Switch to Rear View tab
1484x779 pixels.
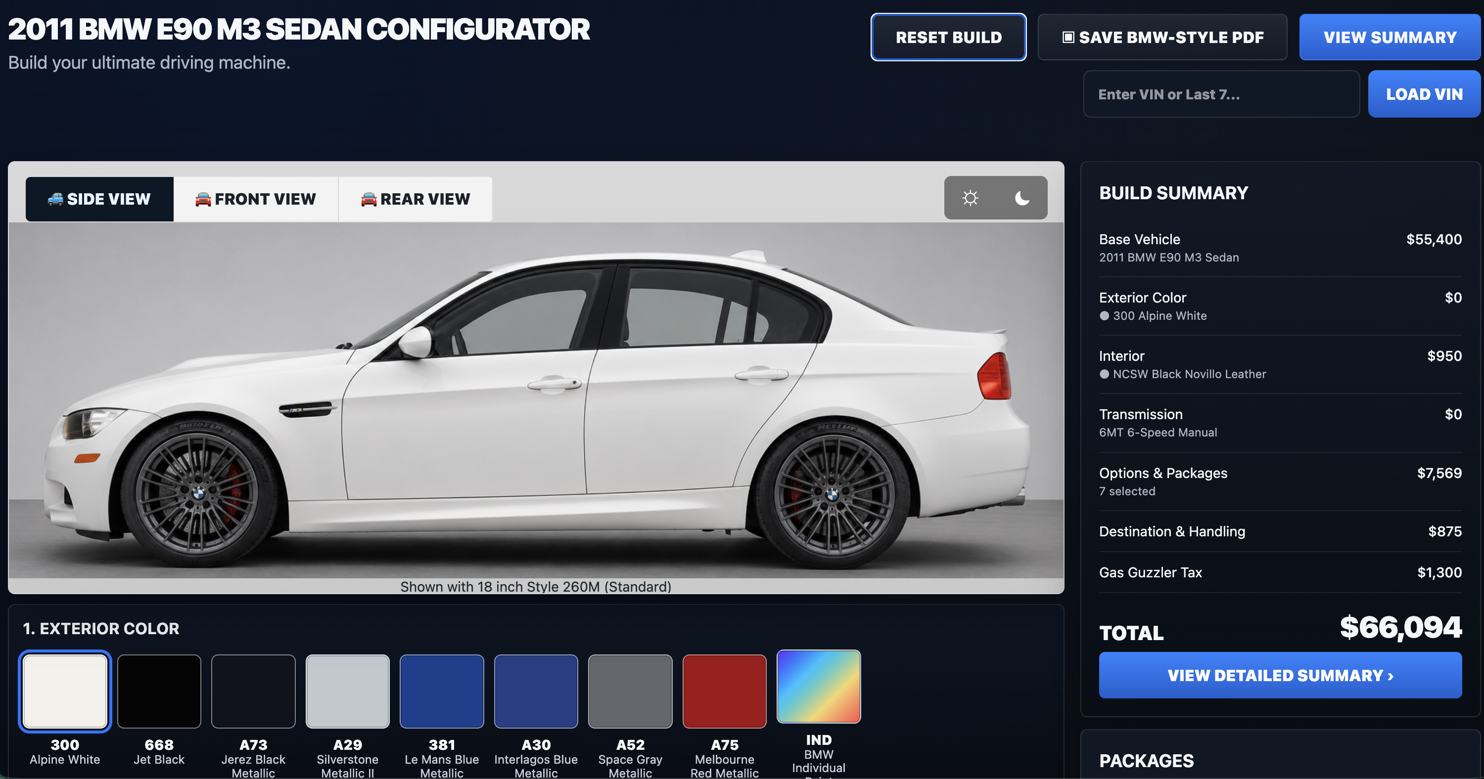click(x=416, y=199)
